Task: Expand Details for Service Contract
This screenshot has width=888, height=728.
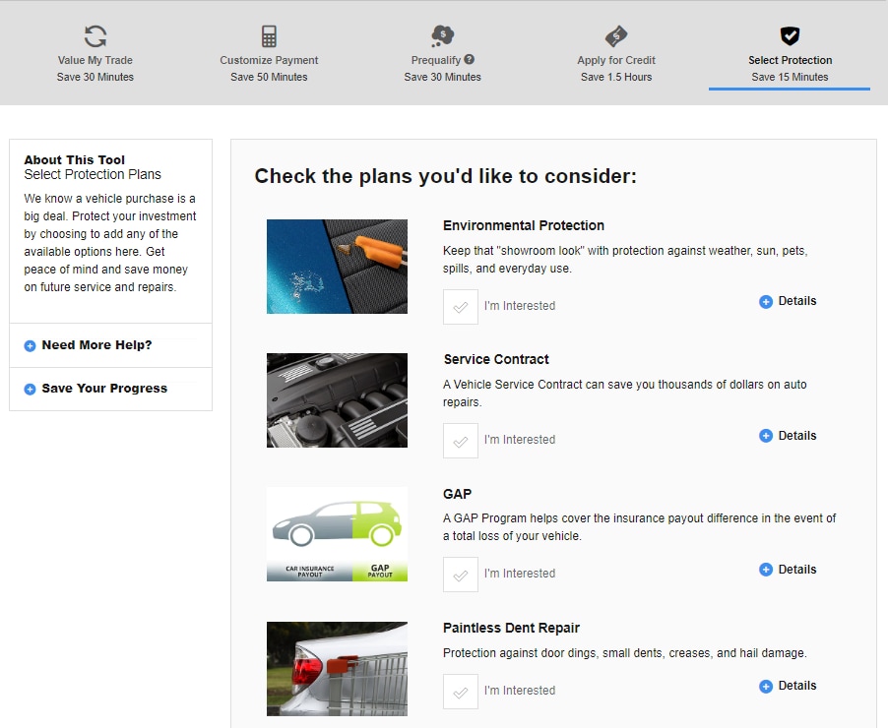Action: pos(788,436)
